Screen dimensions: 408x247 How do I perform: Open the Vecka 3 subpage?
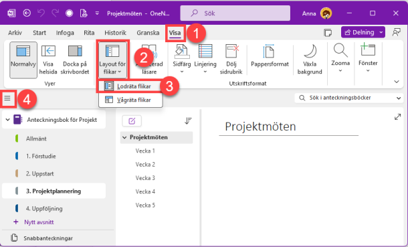pos(145,178)
